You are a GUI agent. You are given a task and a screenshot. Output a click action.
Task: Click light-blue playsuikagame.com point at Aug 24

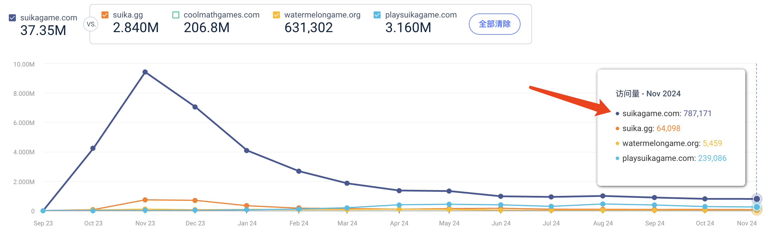(603, 204)
